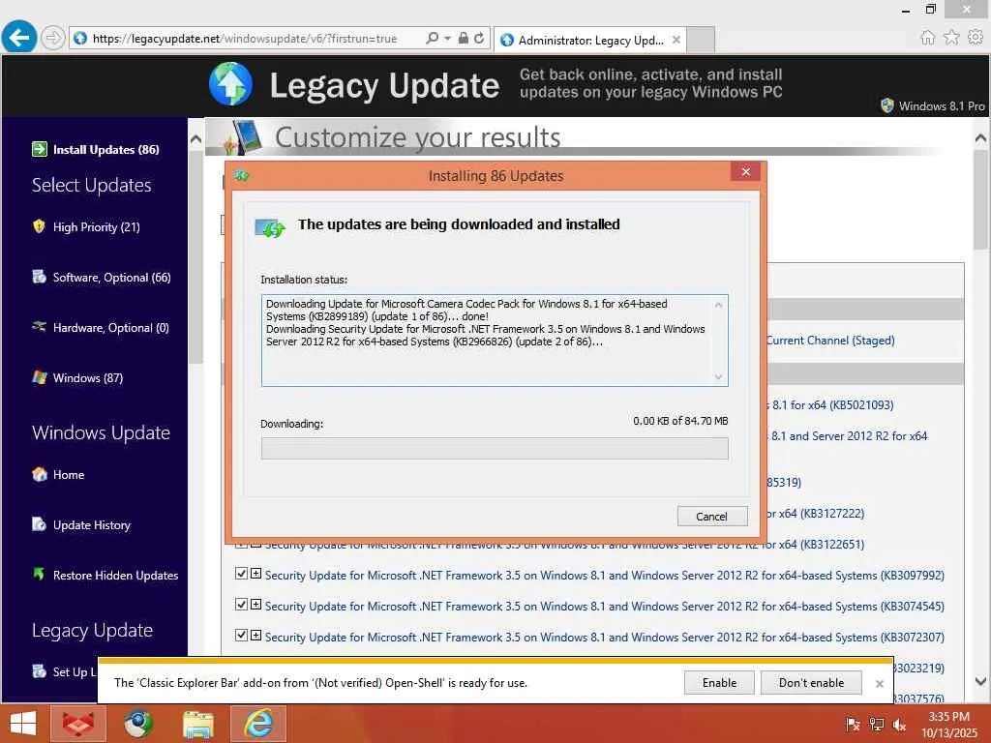Image resolution: width=991 pixels, height=743 pixels.
Task: Open Restore Hidden Updates page
Action: [116, 576]
